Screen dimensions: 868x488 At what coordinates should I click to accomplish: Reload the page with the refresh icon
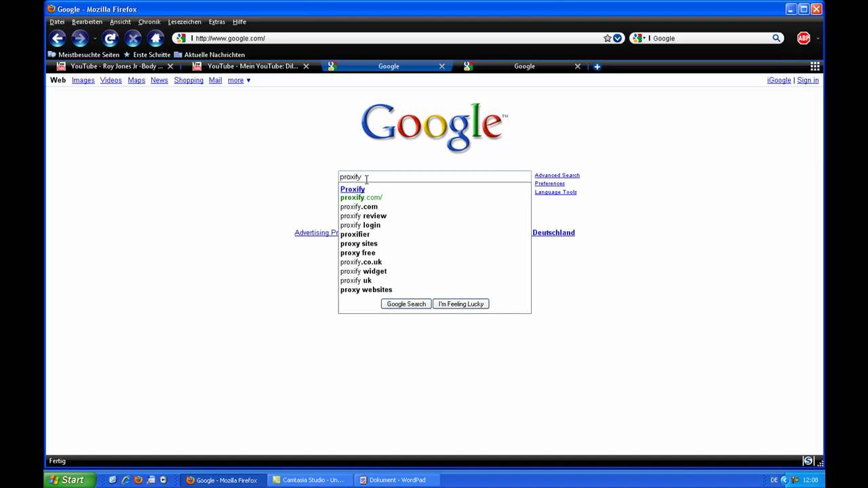[x=111, y=39]
